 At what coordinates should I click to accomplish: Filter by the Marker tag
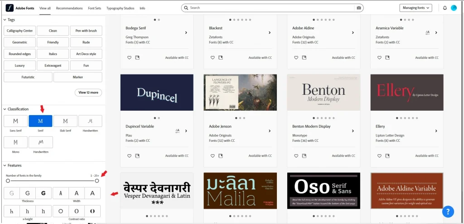click(78, 77)
